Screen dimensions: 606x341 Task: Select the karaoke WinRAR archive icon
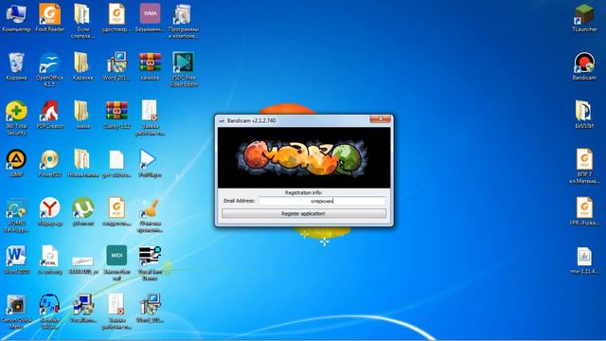[x=150, y=66]
